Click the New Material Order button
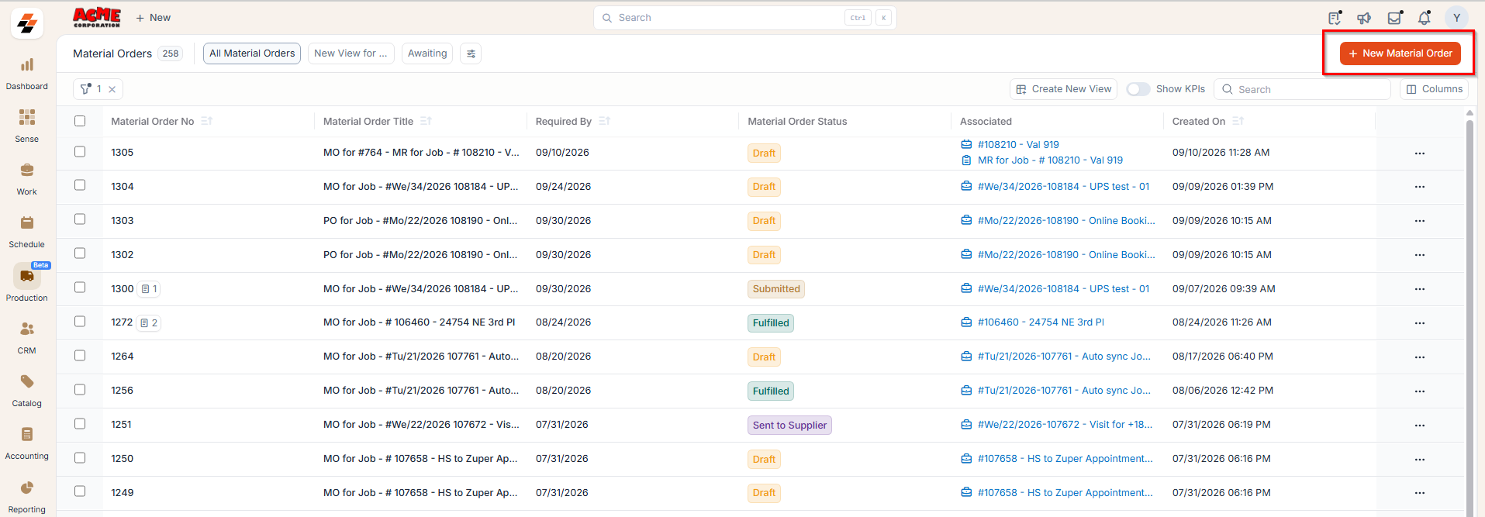Image resolution: width=1485 pixels, height=517 pixels. pyautogui.click(x=1400, y=53)
